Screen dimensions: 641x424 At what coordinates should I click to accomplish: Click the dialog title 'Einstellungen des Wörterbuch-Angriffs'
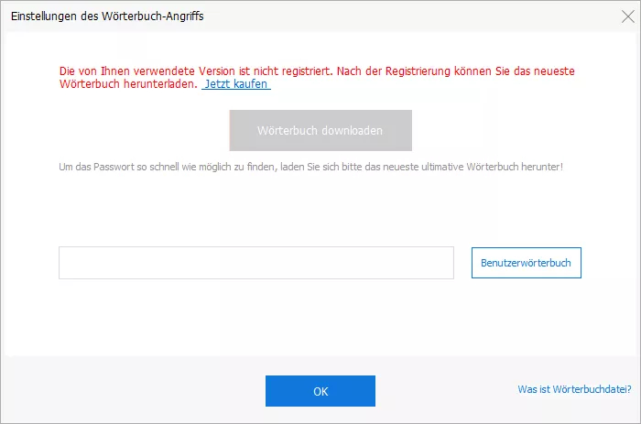tap(107, 16)
